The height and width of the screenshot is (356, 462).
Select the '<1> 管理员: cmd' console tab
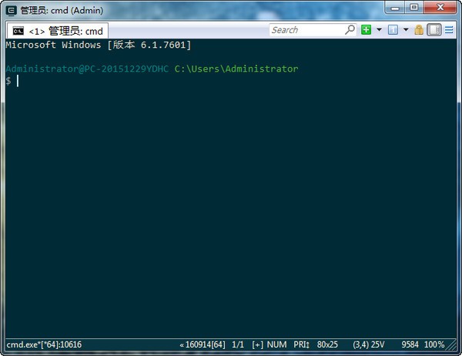pos(58,31)
